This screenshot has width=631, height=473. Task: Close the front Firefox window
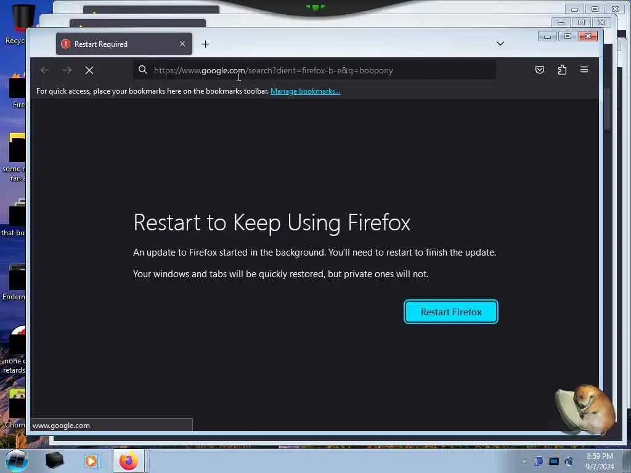pos(588,36)
